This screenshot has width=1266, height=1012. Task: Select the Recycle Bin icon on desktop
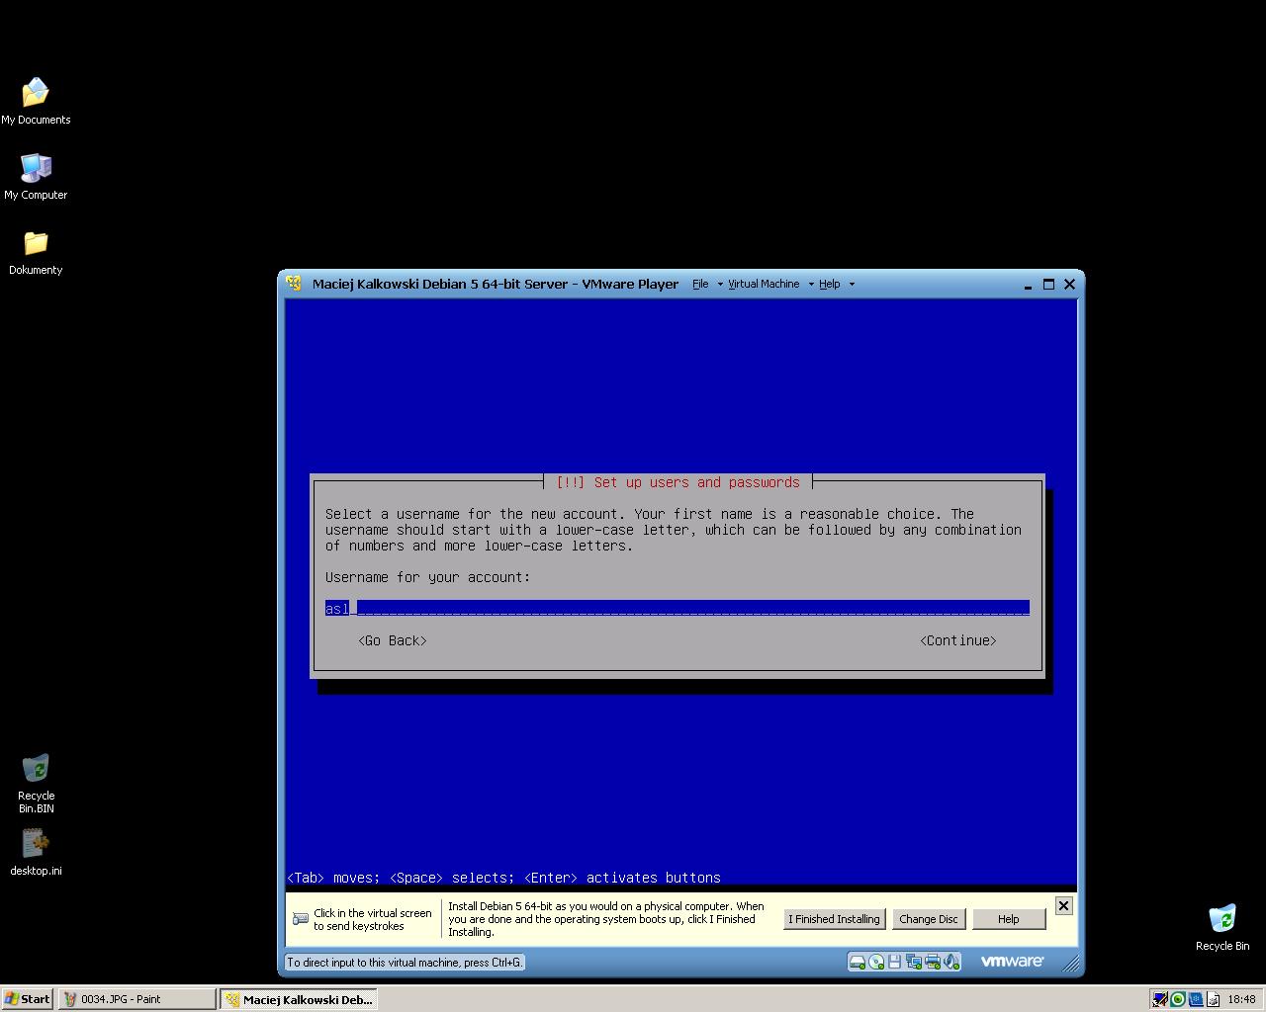point(1222,928)
